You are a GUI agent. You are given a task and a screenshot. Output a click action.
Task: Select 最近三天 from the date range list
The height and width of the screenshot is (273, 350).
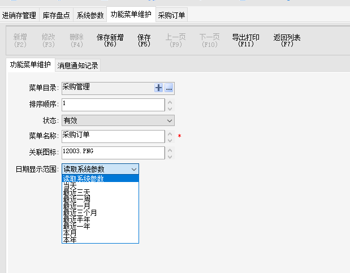(x=76, y=192)
